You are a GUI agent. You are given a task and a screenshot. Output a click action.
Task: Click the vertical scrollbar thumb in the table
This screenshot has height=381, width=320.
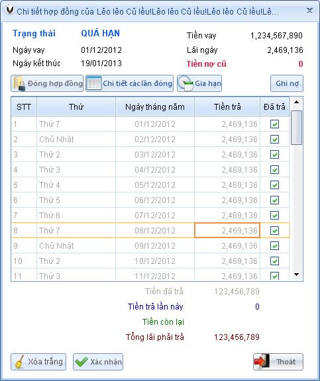coord(296,128)
